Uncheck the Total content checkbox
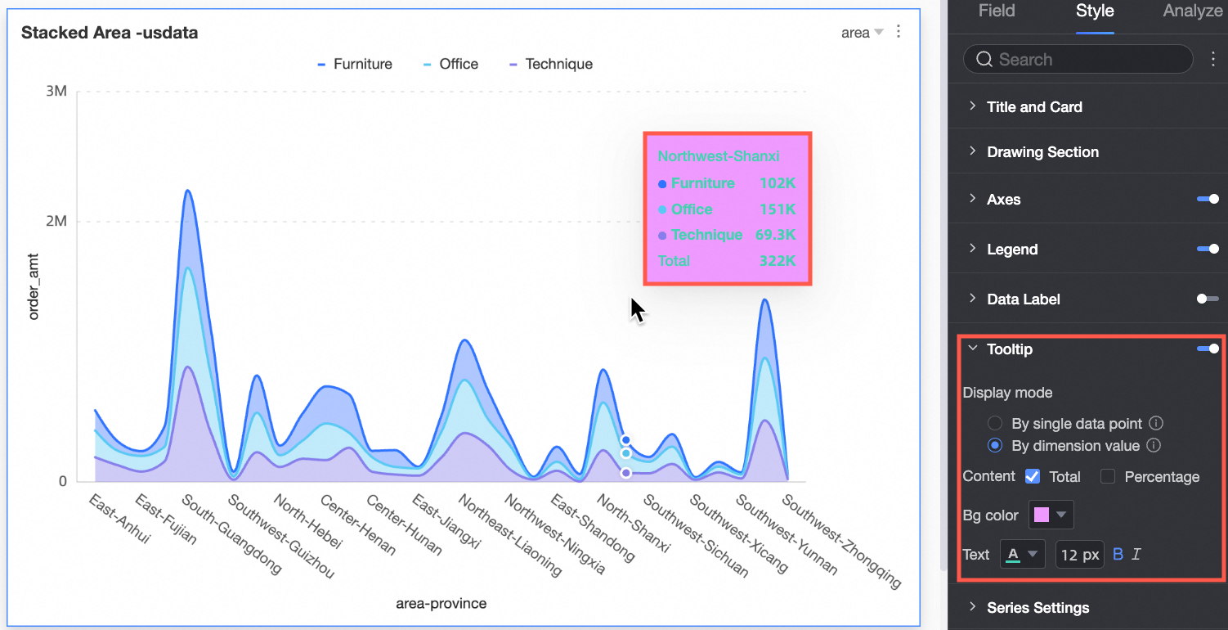 pos(1033,476)
